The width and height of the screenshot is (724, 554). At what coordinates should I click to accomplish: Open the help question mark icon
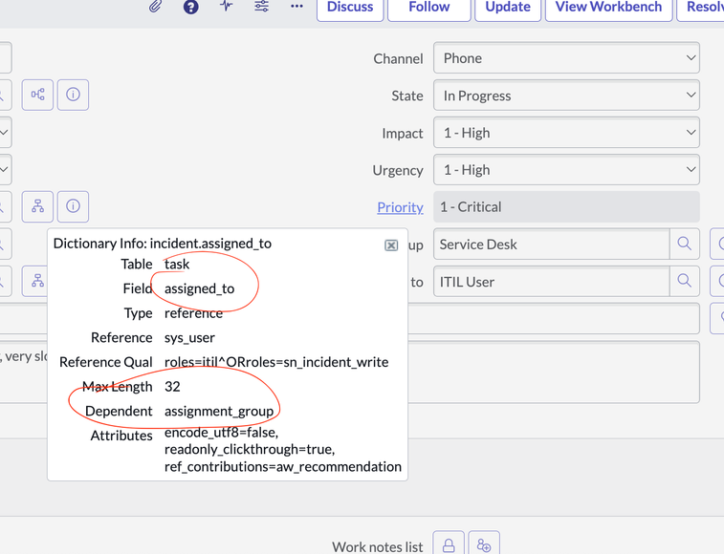point(190,7)
